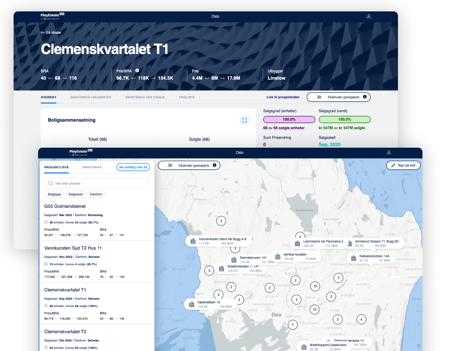Click PlayEstate logo in back window

[53, 16]
